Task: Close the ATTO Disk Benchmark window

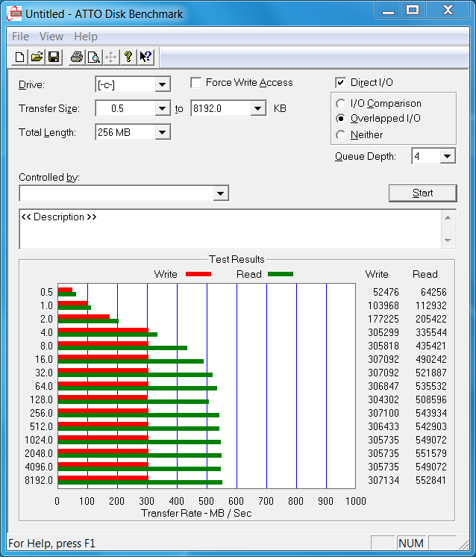Action: [448, 10]
